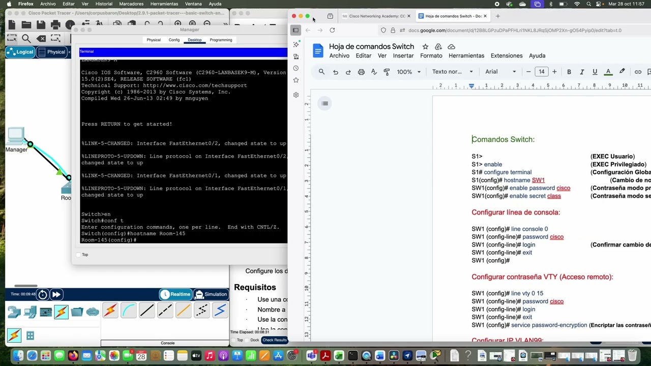Viewport: 651px width, 366px height.
Task: Choose the Automatic connection type lightning cable
Action: 110,310
